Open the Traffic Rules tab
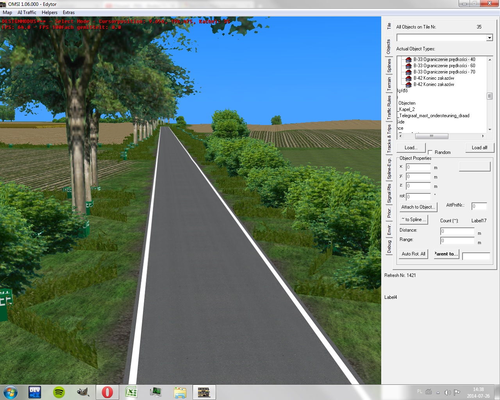Image resolution: width=500 pixels, height=400 pixels. (x=389, y=108)
